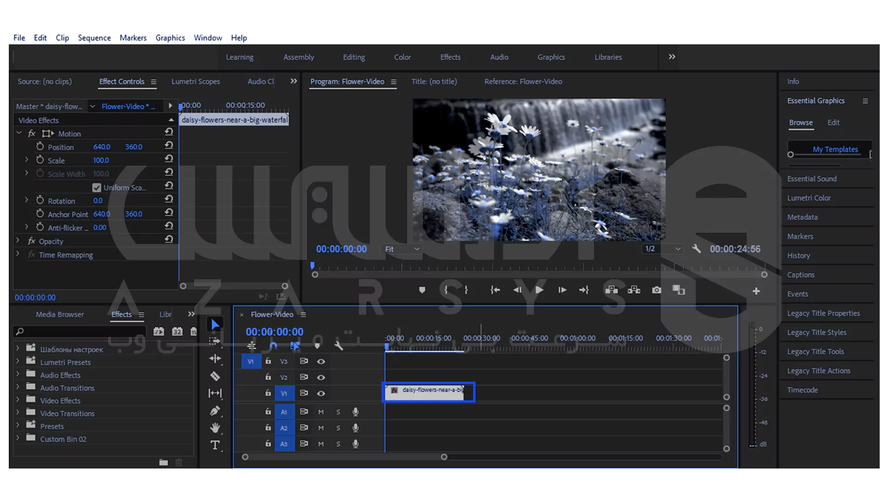This screenshot has width=889, height=500.
Task: Click the timeline zoom scroll handle
Action: pos(444,457)
